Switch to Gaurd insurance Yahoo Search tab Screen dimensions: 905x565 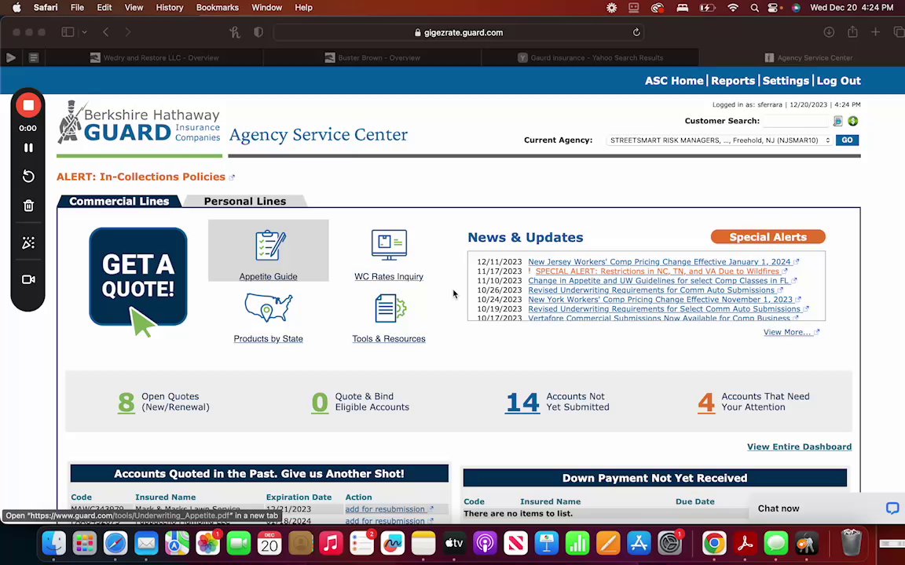(590, 57)
